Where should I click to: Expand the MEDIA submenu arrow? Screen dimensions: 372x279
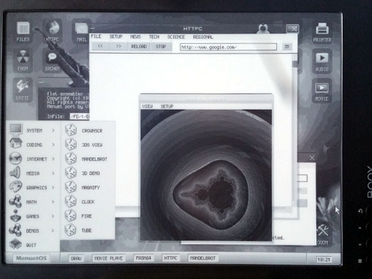(x=53, y=173)
